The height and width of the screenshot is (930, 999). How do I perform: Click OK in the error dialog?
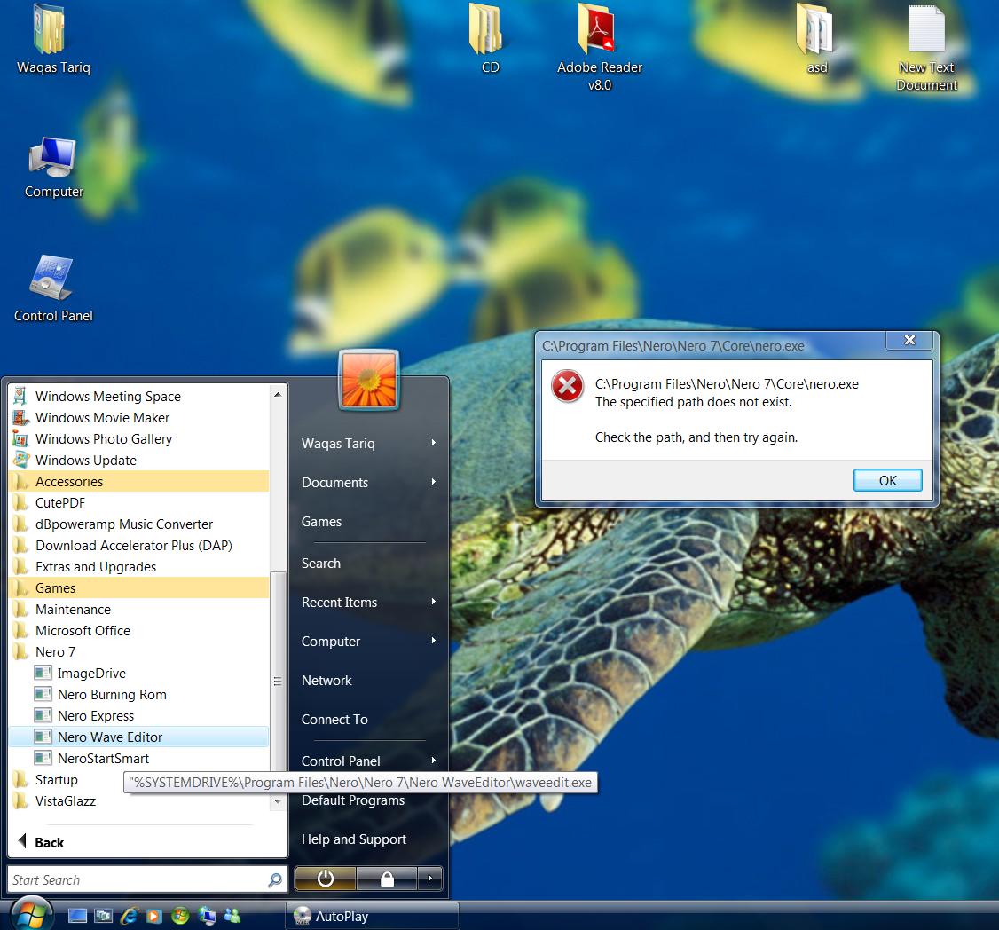click(x=887, y=480)
